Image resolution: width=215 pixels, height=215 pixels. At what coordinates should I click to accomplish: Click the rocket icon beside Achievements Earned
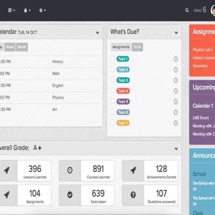[133, 170]
